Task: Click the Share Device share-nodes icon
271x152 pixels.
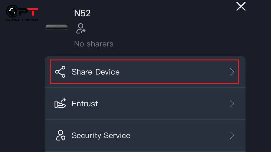Action: tap(60, 72)
